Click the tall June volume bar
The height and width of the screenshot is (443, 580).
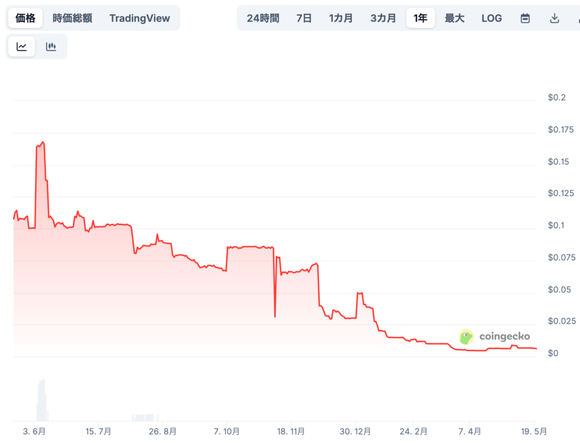tap(42, 400)
